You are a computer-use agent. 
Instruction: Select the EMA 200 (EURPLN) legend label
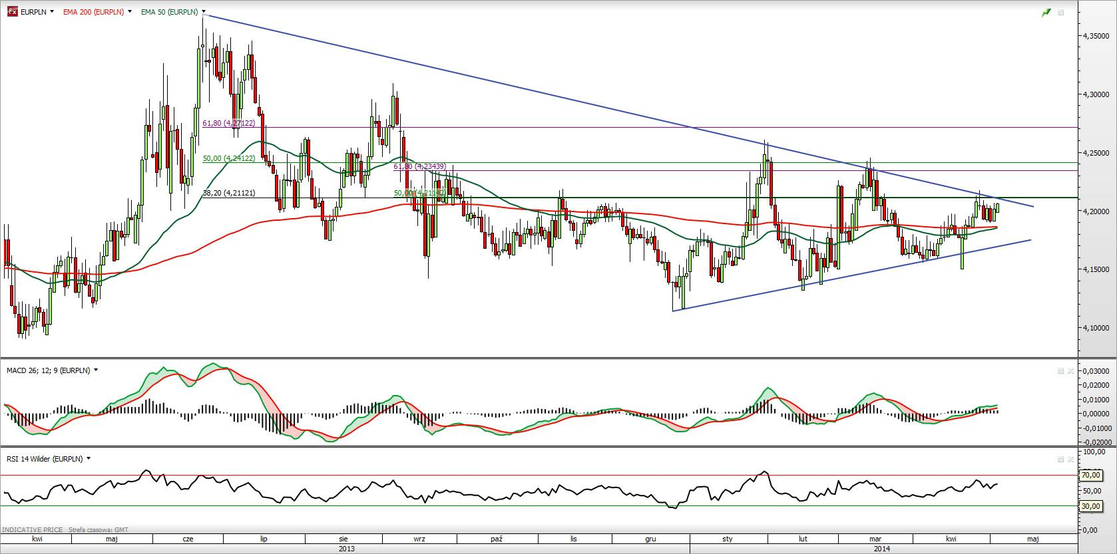coord(93,12)
